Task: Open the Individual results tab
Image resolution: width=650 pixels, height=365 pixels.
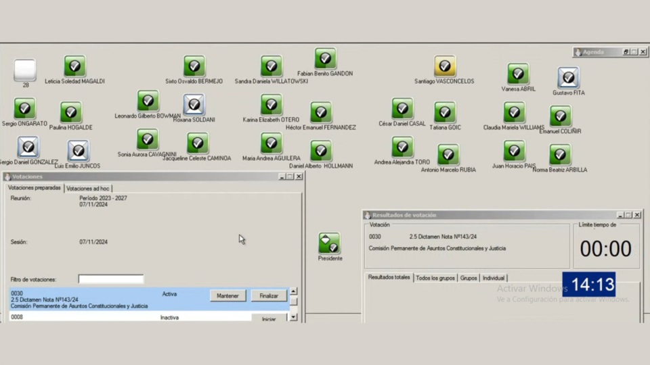Action: point(494,278)
